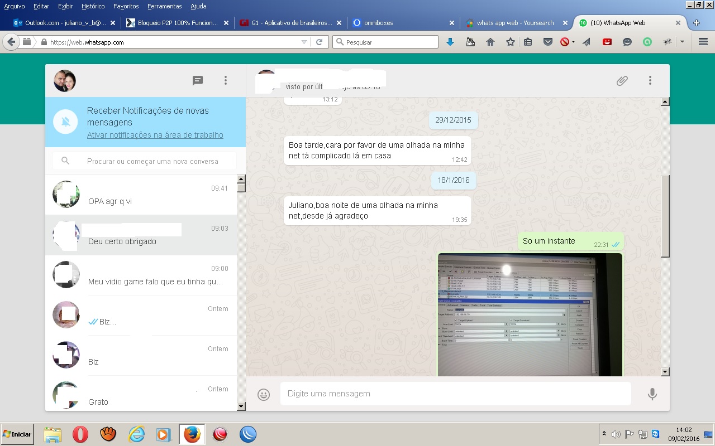Click the Iniciar start button
Screen dimensions: 715x446
pos(17,434)
